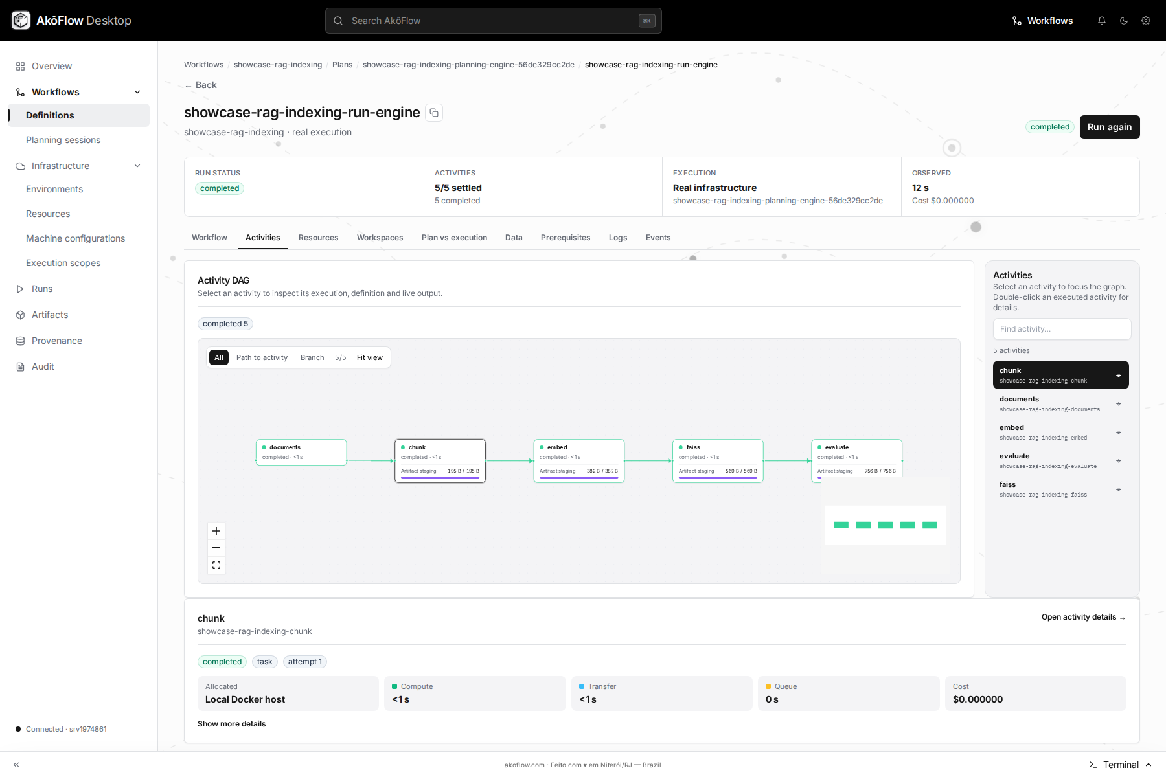The image size is (1166, 777).
Task: Click the Run again button
Action: pos(1110,127)
